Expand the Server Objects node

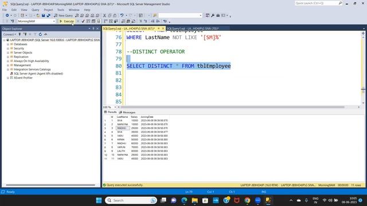(x=8, y=53)
